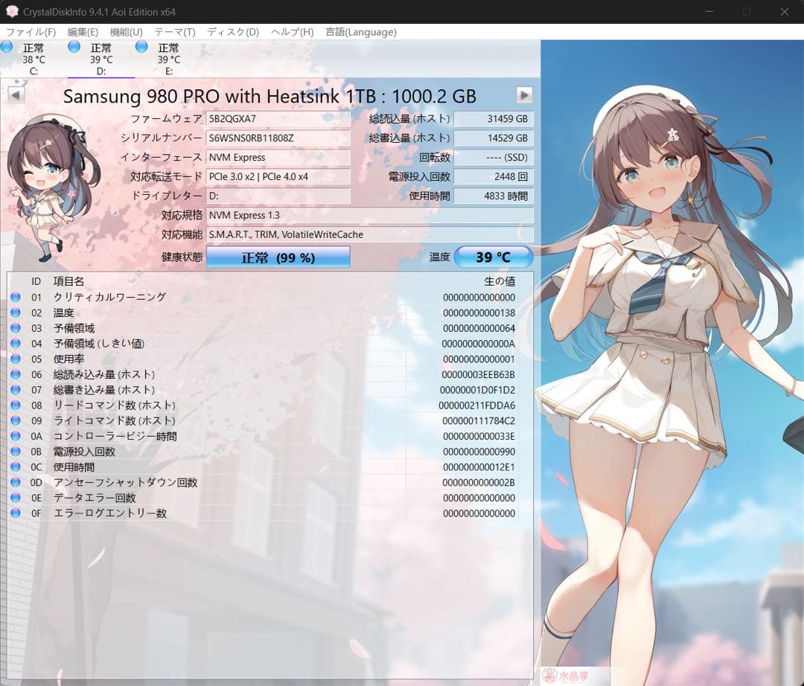This screenshot has width=804, height=686.
Task: Open the ファイル(F) menu
Action: tap(31, 32)
